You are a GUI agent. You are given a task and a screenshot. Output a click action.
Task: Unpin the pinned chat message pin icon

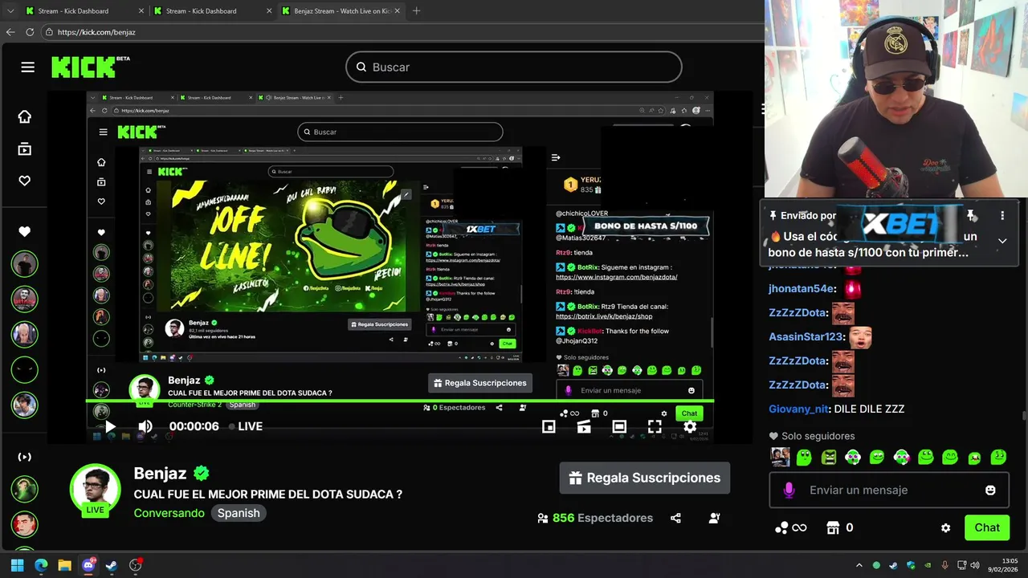[971, 215]
